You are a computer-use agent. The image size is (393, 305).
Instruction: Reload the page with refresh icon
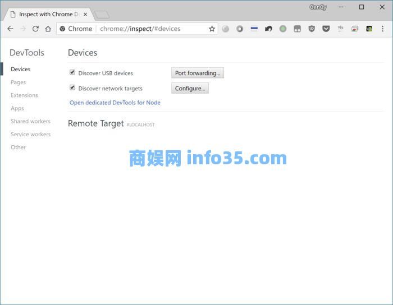coord(35,29)
